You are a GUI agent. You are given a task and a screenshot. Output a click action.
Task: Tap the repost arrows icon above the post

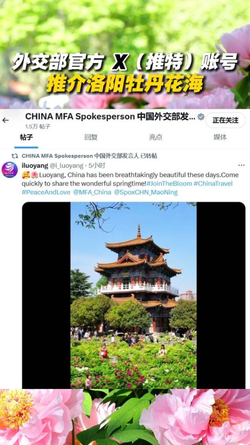click(x=14, y=156)
